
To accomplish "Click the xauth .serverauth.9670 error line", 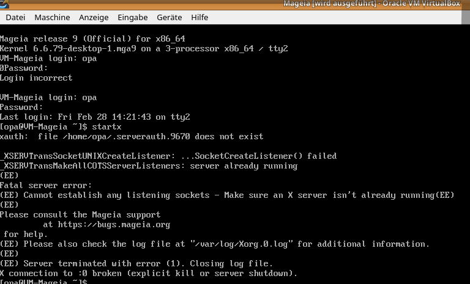I will [132, 136].
